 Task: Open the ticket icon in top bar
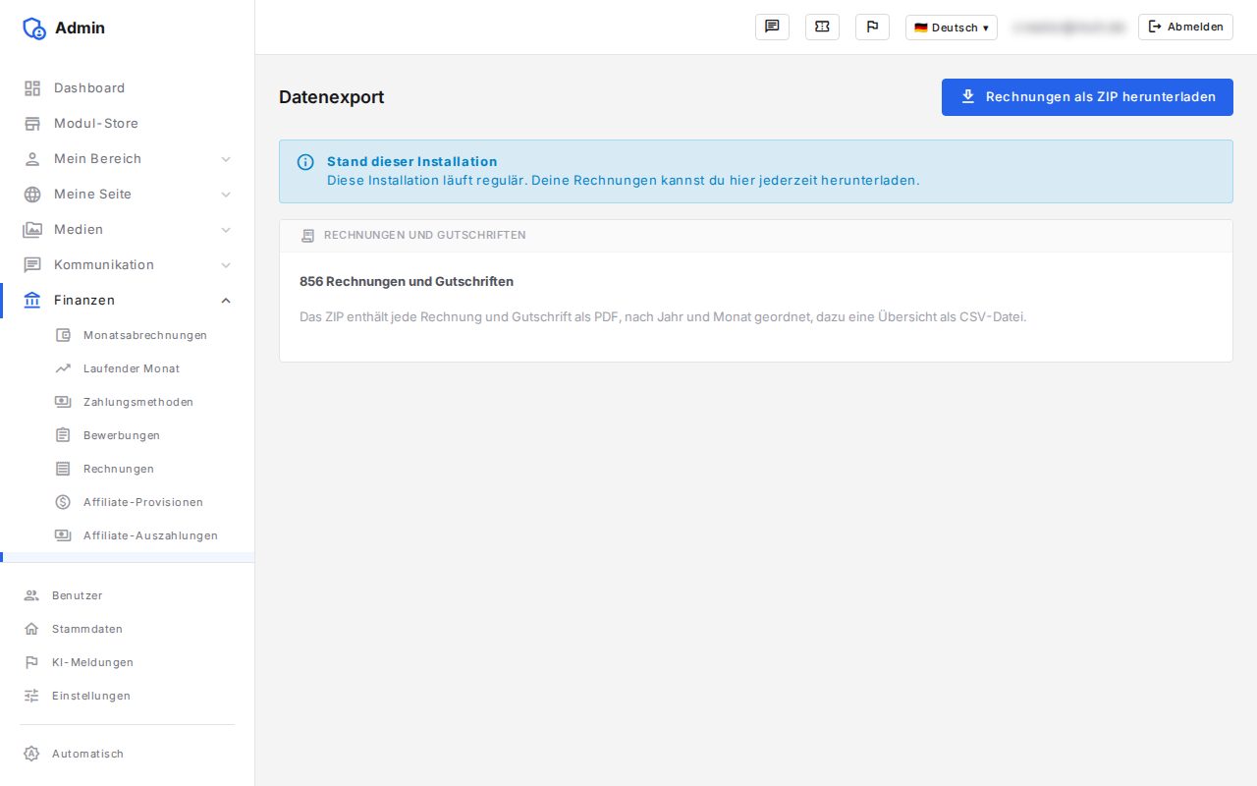point(822,27)
